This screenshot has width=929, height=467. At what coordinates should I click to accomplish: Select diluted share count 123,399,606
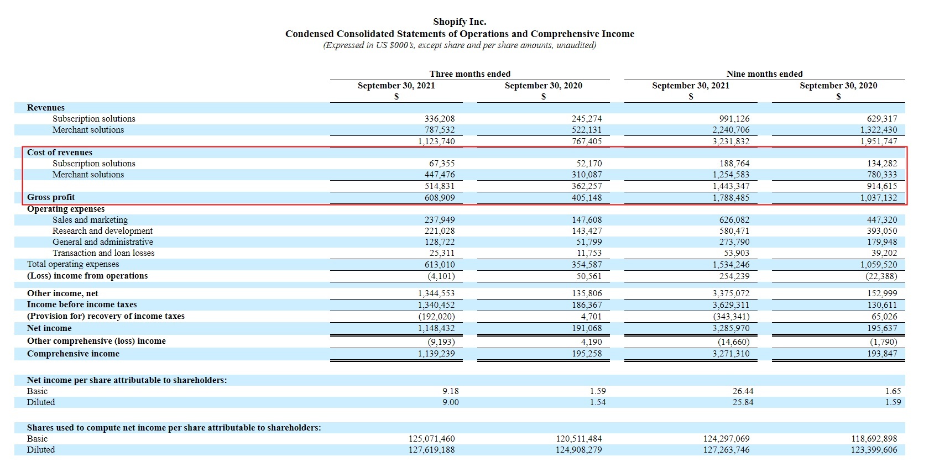tap(874, 450)
